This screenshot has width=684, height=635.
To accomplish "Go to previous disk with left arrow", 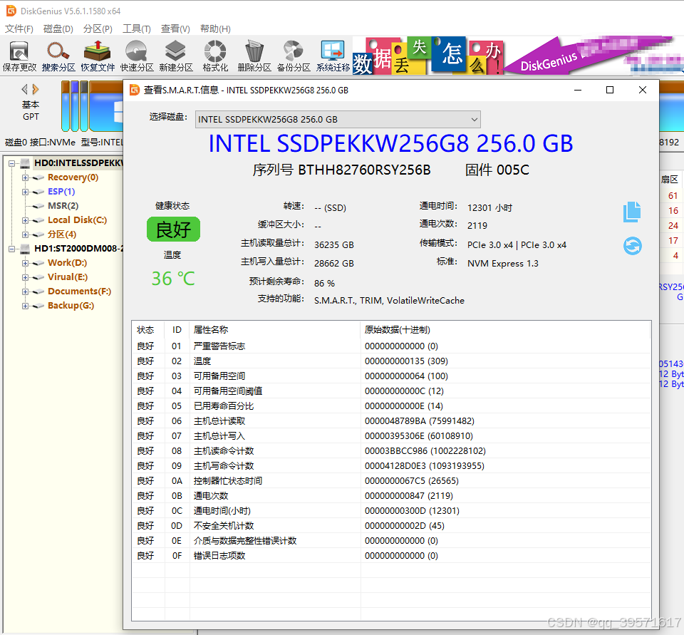I will tap(24, 90).
